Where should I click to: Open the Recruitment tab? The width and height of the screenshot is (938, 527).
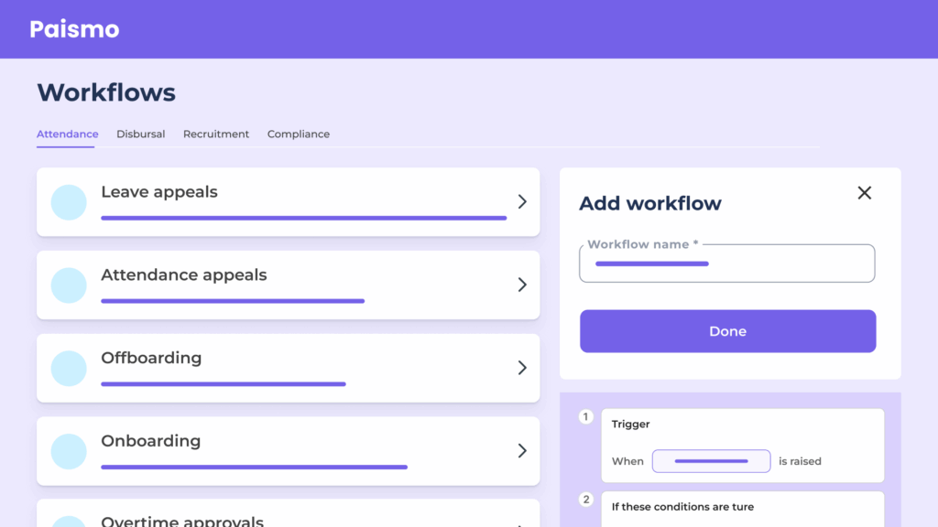pyautogui.click(x=215, y=134)
